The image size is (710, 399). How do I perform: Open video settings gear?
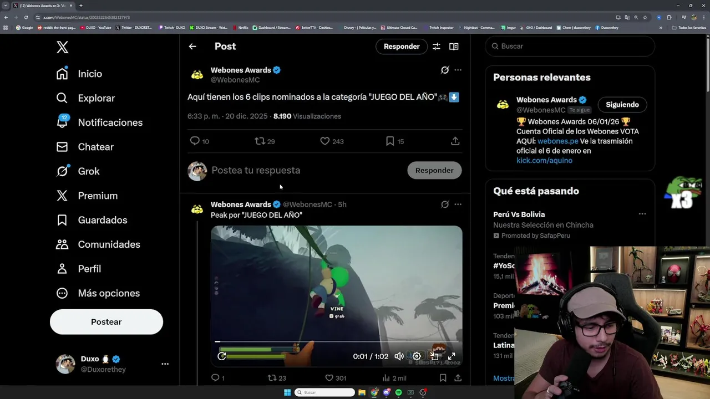tap(417, 356)
